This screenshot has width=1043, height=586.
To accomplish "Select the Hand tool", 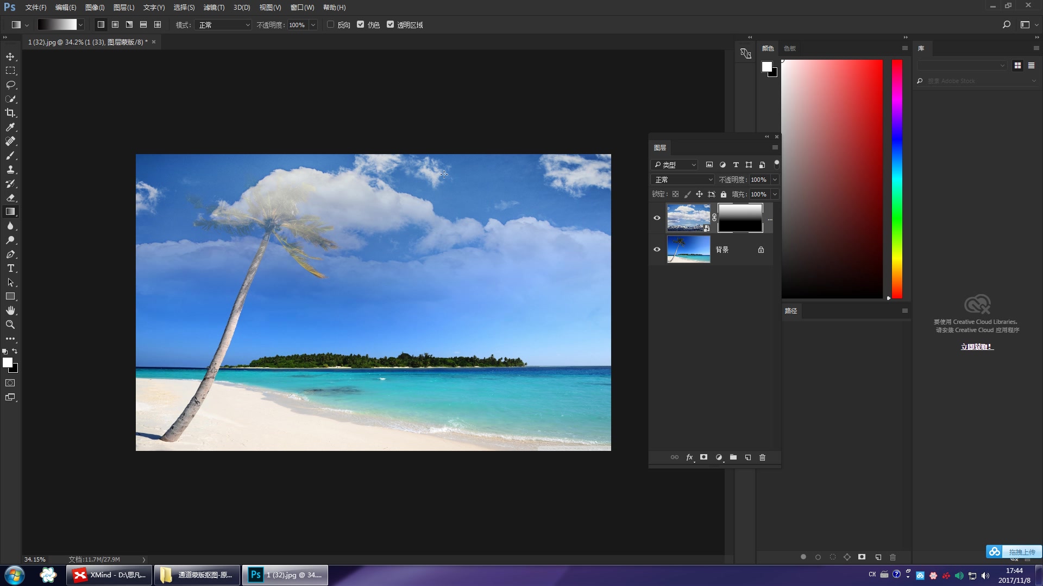I will (10, 310).
